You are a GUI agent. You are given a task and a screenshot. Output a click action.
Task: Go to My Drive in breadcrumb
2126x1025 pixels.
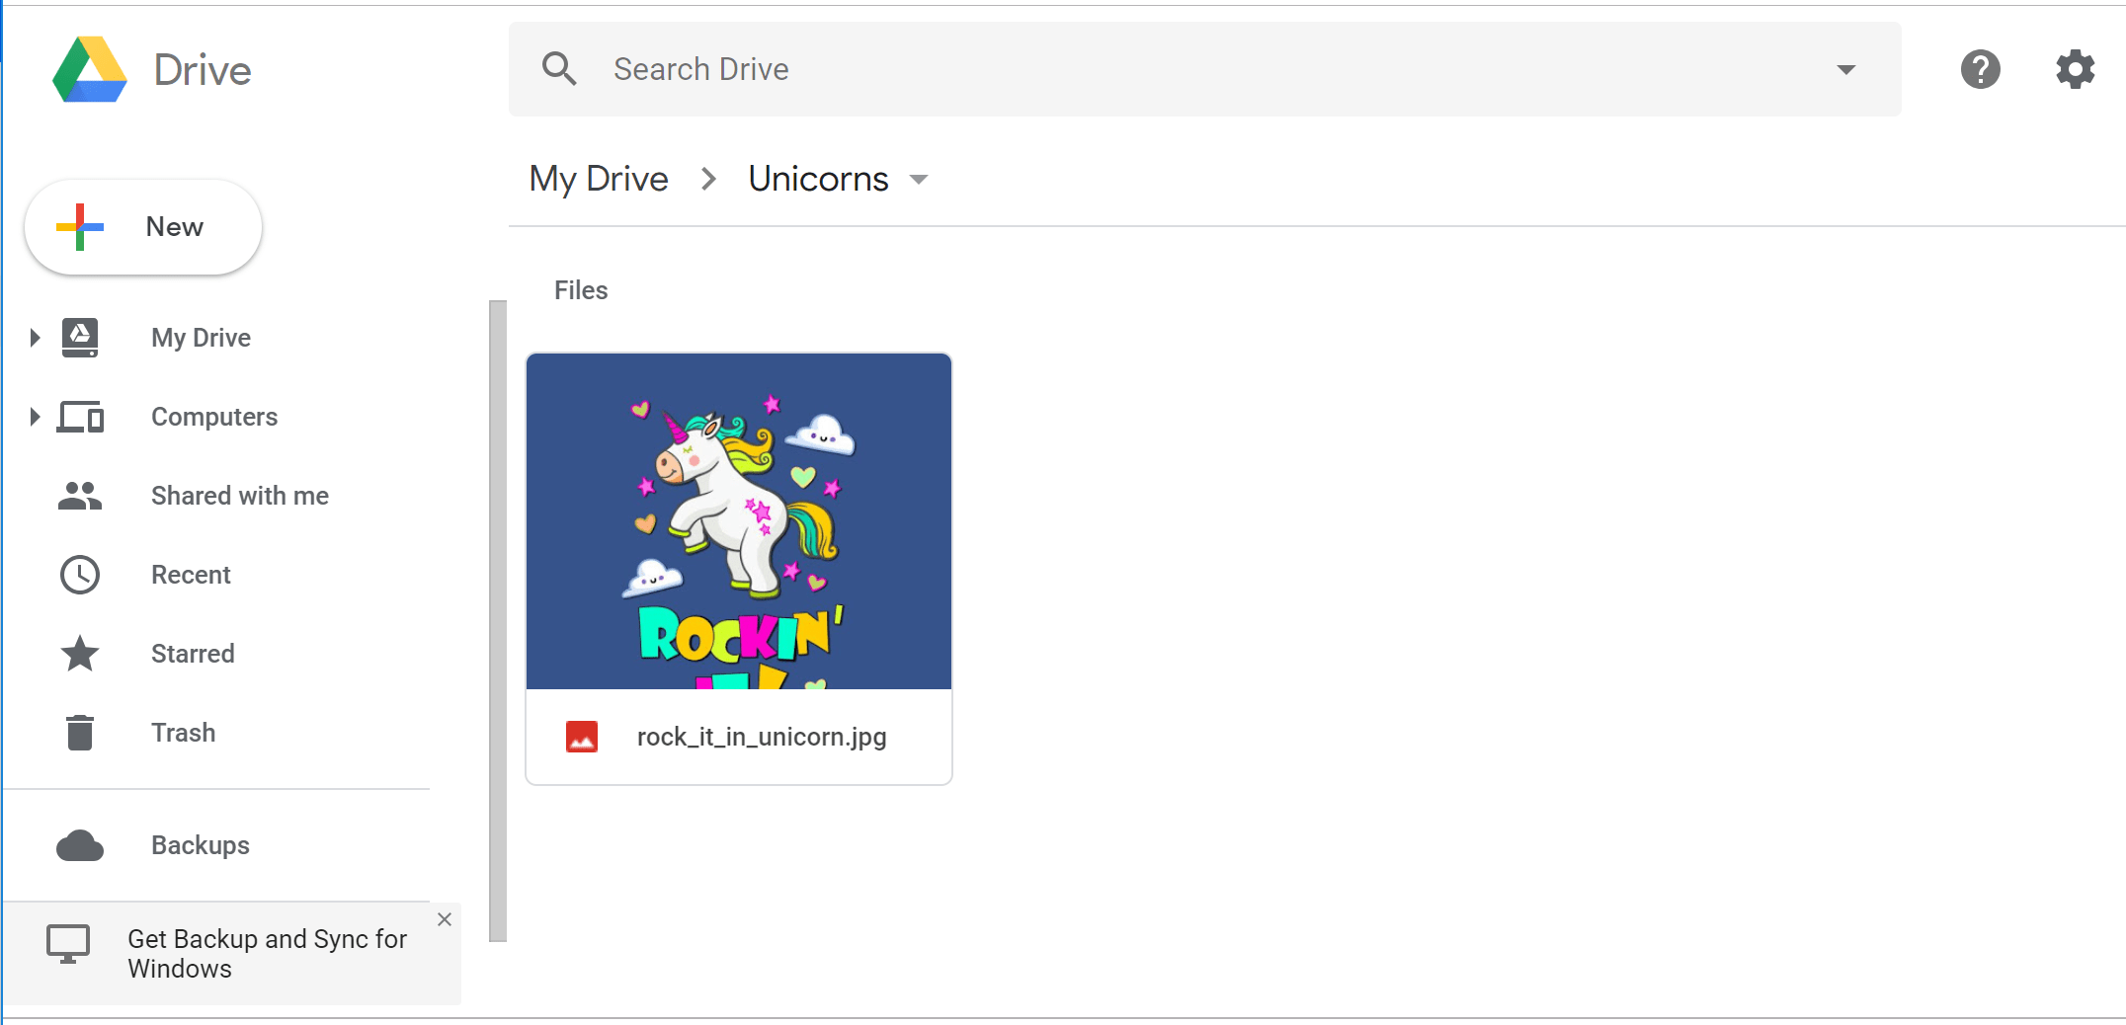click(599, 179)
